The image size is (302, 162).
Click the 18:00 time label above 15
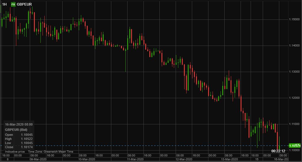pyautogui.click(x=255, y=156)
